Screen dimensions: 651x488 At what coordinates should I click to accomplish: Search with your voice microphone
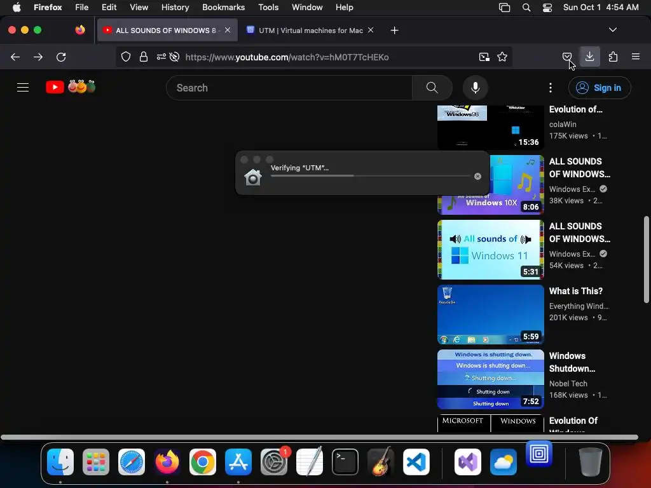click(476, 88)
